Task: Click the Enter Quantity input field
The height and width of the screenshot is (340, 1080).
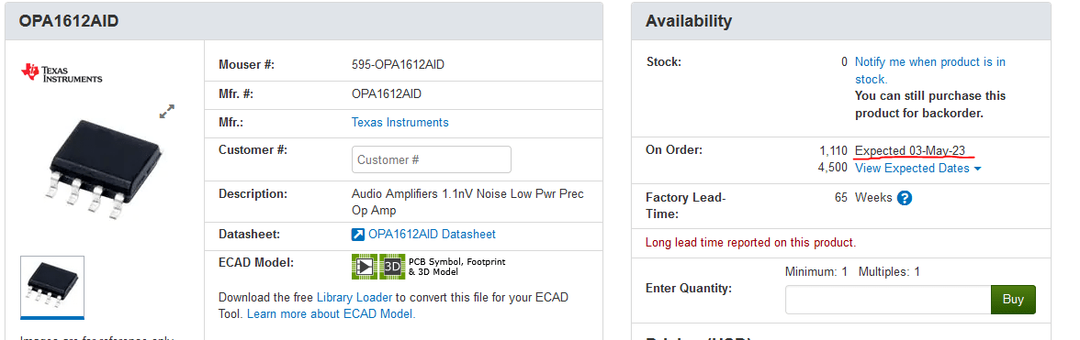Action: tap(888, 300)
